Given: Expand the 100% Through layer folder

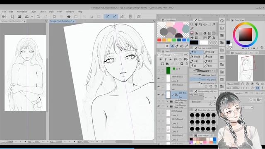Looking at the screenshot, I should [x=167, y=101].
